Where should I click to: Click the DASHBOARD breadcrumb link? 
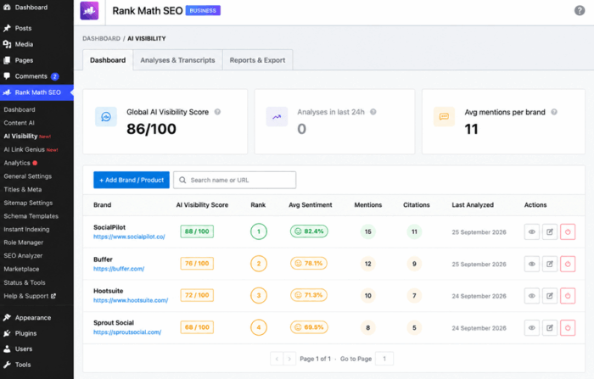pyautogui.click(x=101, y=39)
